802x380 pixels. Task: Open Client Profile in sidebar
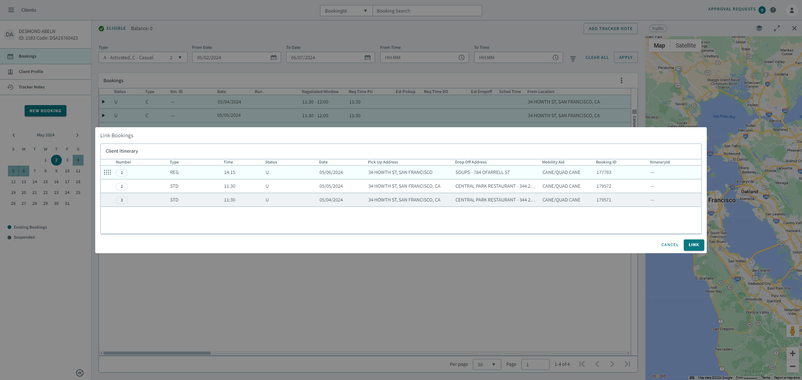coord(31,72)
